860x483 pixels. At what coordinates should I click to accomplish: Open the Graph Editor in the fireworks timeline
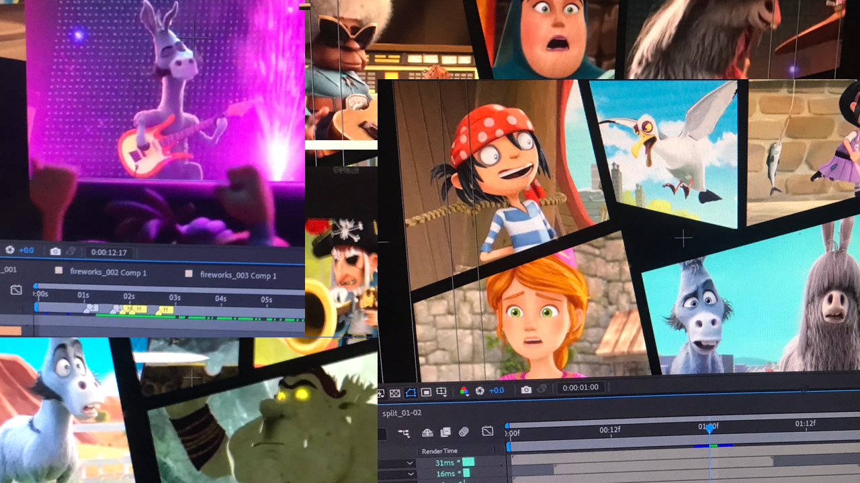coord(16,290)
